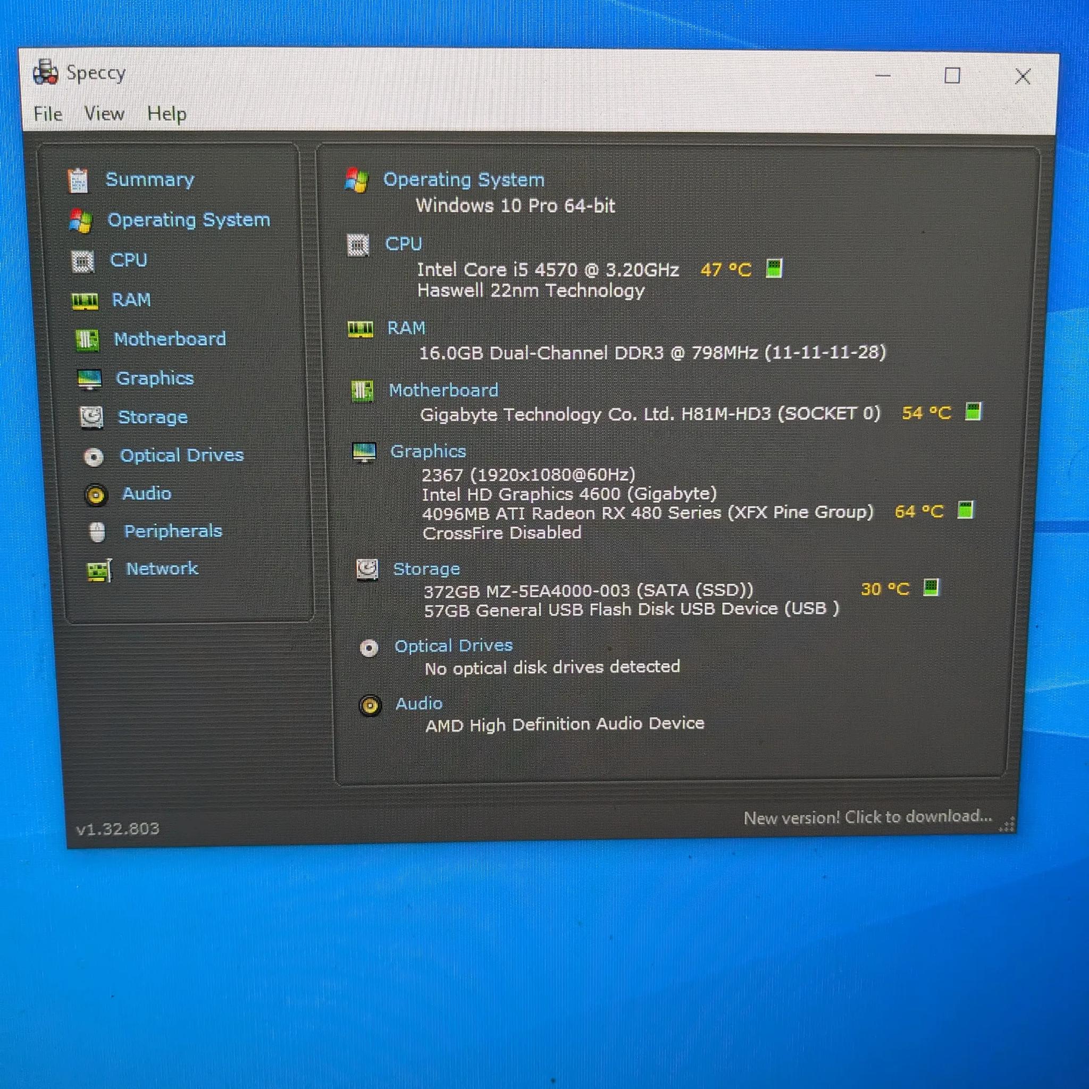Image resolution: width=1089 pixels, height=1089 pixels.
Task: Open the Audio section from sidebar
Action: [147, 494]
